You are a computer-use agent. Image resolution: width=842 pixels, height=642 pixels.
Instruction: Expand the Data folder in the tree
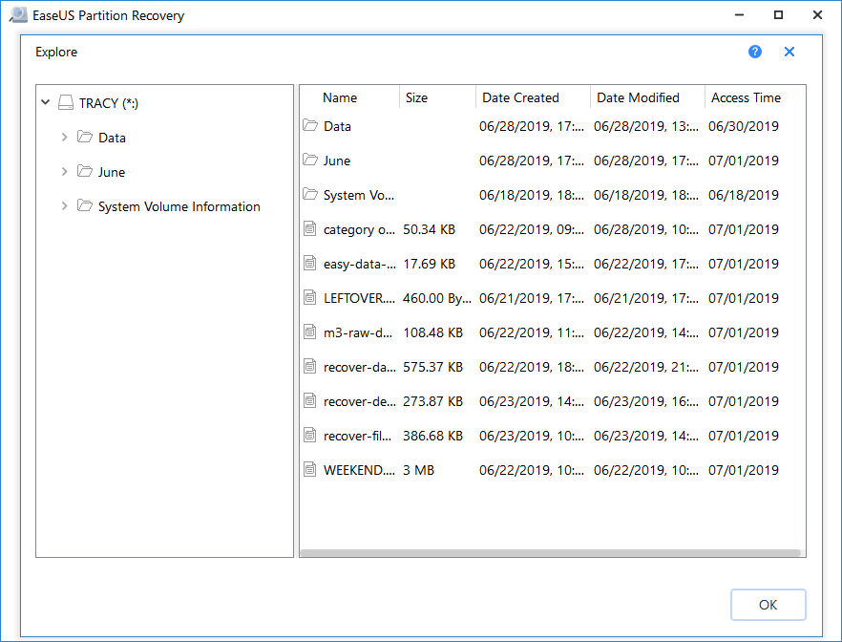point(64,137)
